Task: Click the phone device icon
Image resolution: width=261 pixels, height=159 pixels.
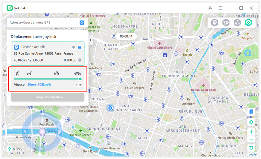Action: click(x=251, y=112)
